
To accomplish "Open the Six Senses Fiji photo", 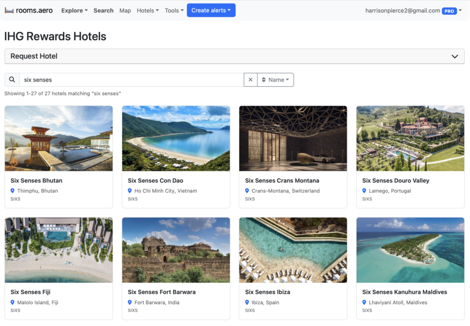I will (x=58, y=250).
